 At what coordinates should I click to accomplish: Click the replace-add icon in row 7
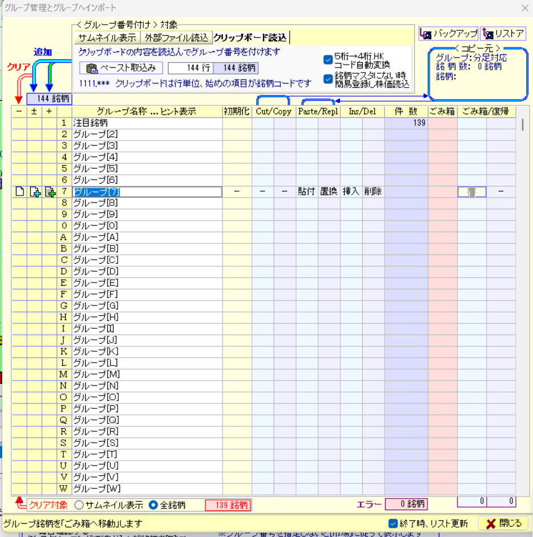point(34,192)
